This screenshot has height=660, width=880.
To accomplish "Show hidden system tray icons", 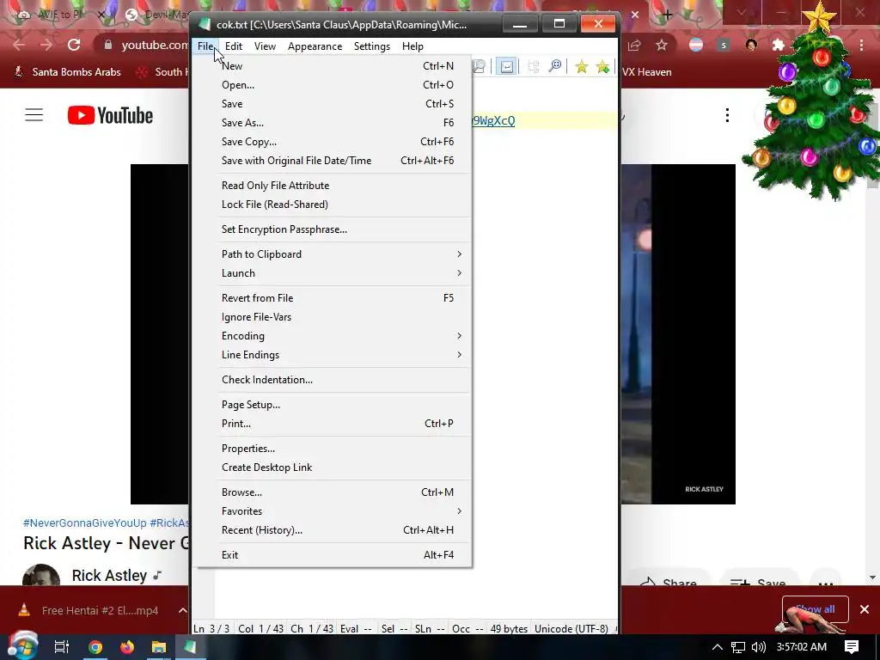I will coord(718,647).
